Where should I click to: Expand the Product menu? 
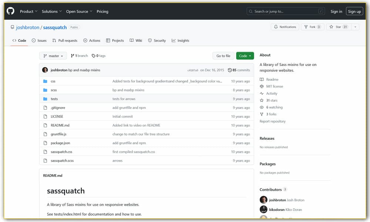pyautogui.click(x=28, y=11)
